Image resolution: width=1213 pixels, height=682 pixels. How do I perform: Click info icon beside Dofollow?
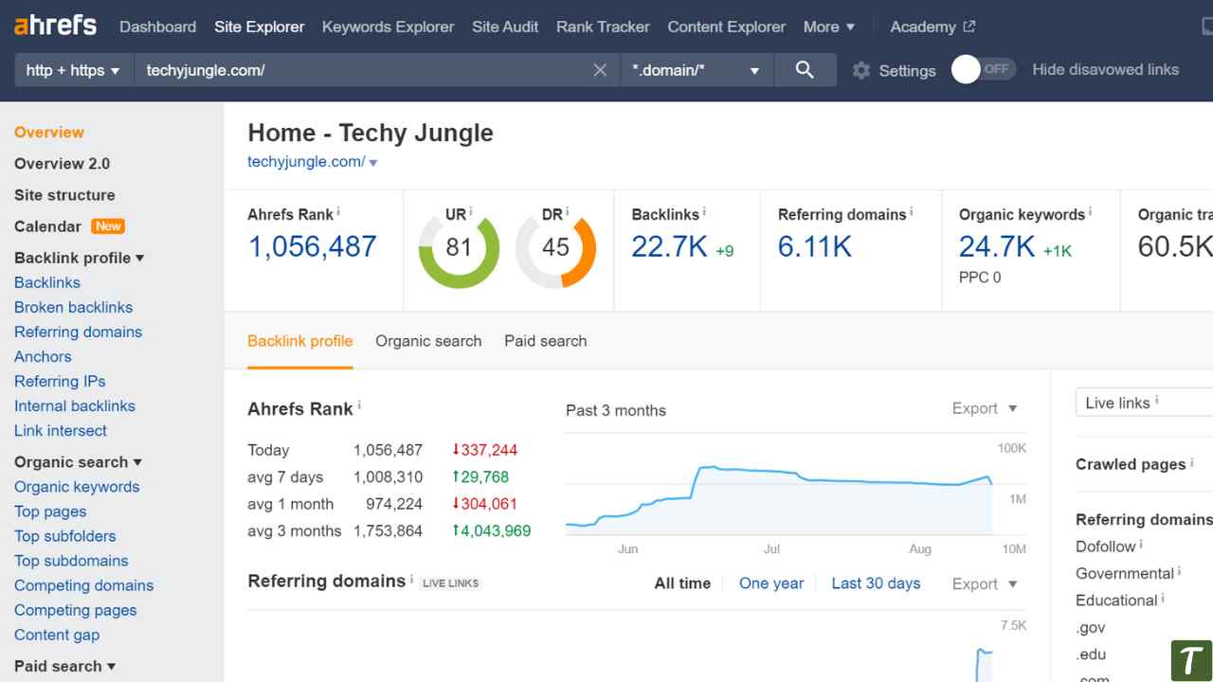[1141, 545]
